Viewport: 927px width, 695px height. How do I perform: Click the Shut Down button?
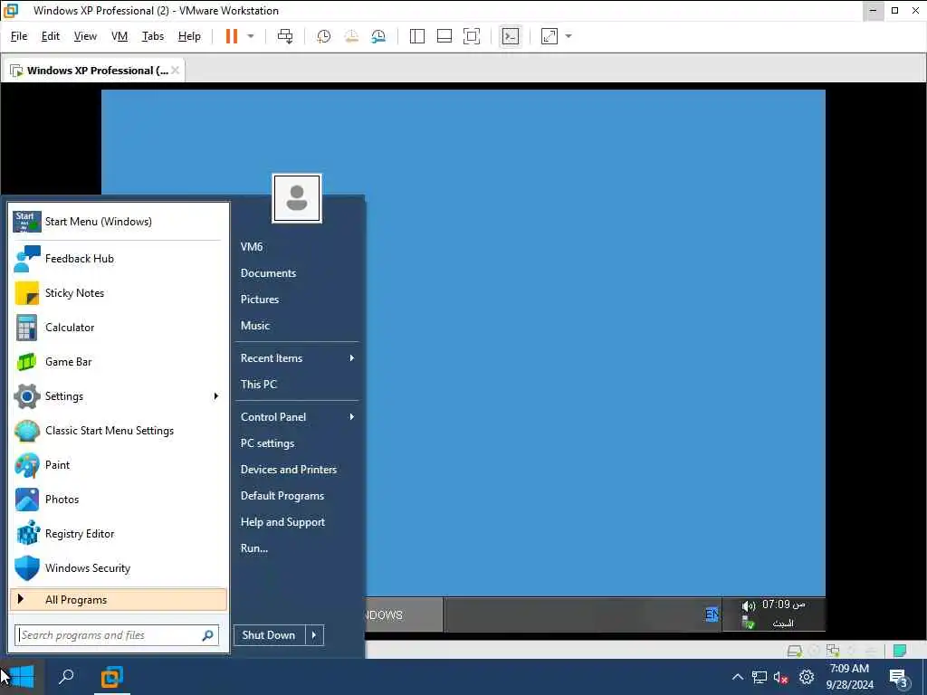click(x=269, y=635)
